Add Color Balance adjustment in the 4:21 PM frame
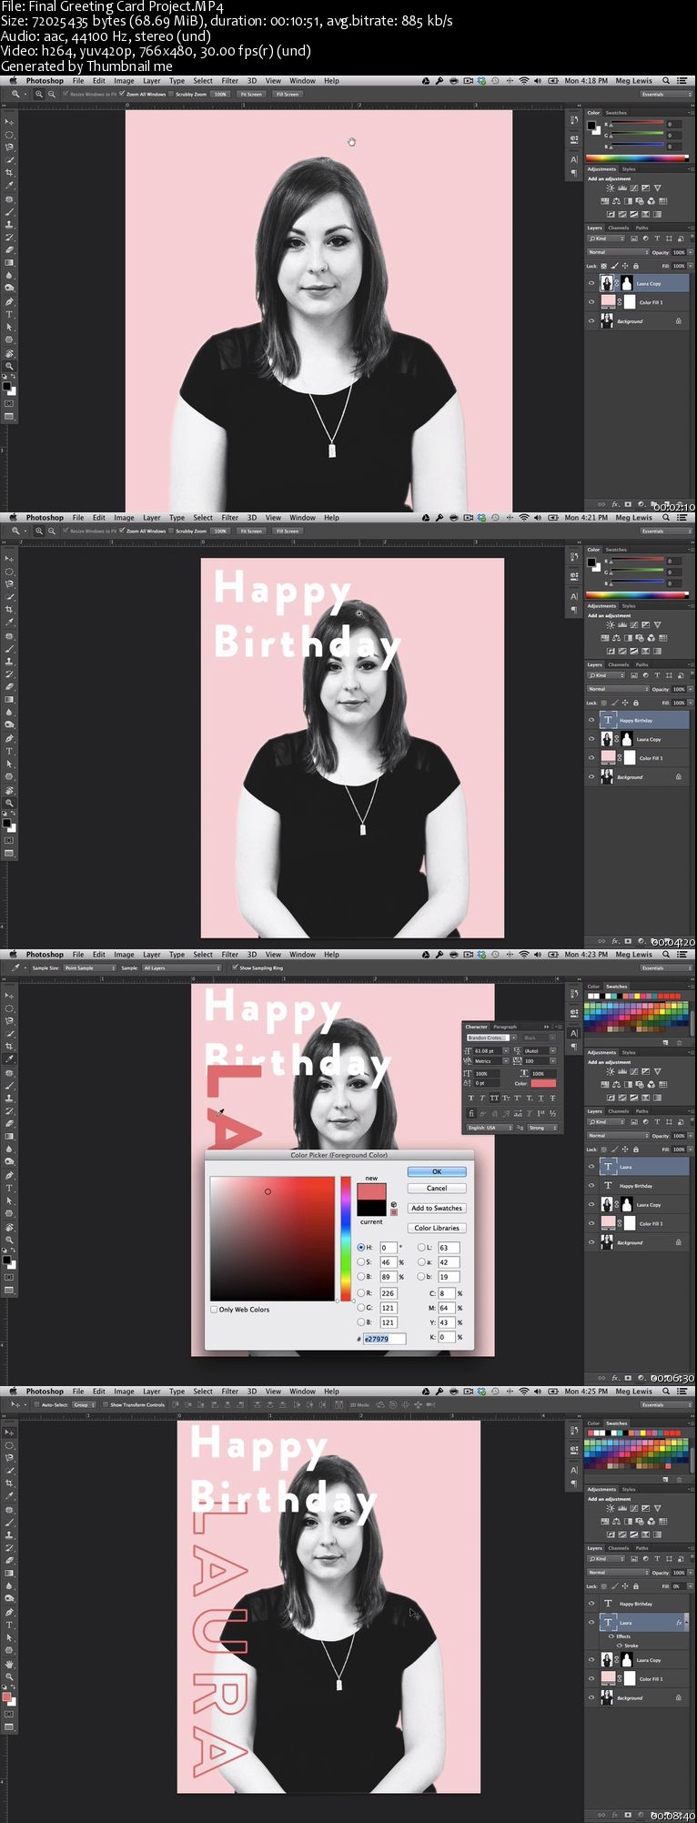 [x=616, y=638]
